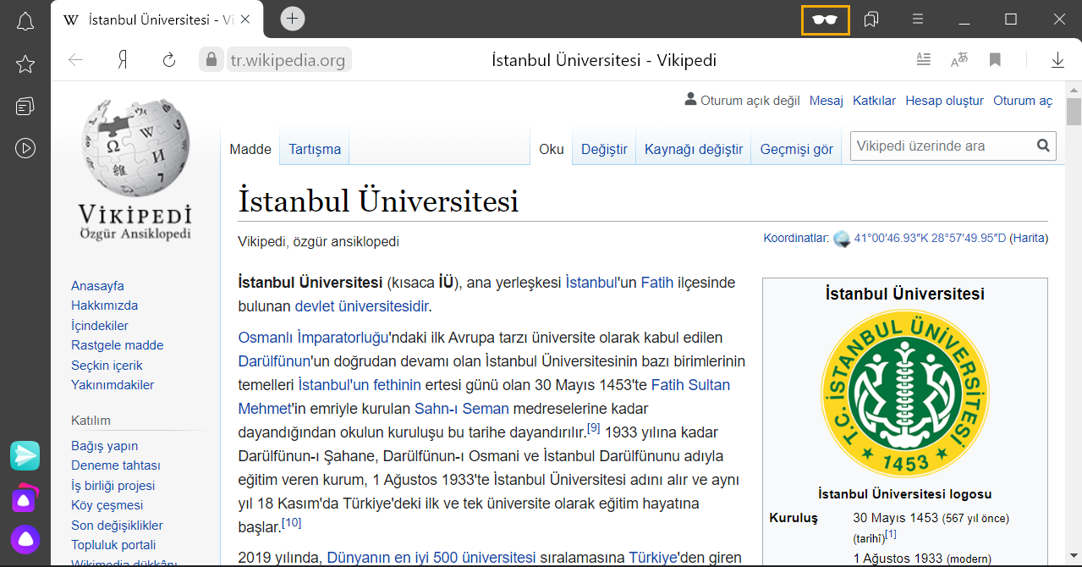1082x567 pixels.
Task: Click the coordinates globe icon
Action: click(x=842, y=239)
